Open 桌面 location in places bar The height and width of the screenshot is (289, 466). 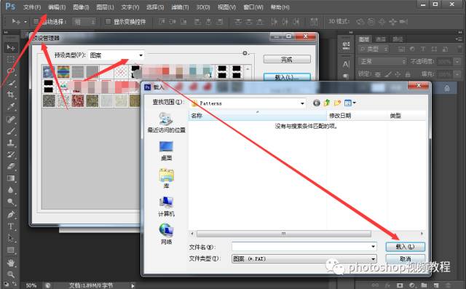click(166, 151)
